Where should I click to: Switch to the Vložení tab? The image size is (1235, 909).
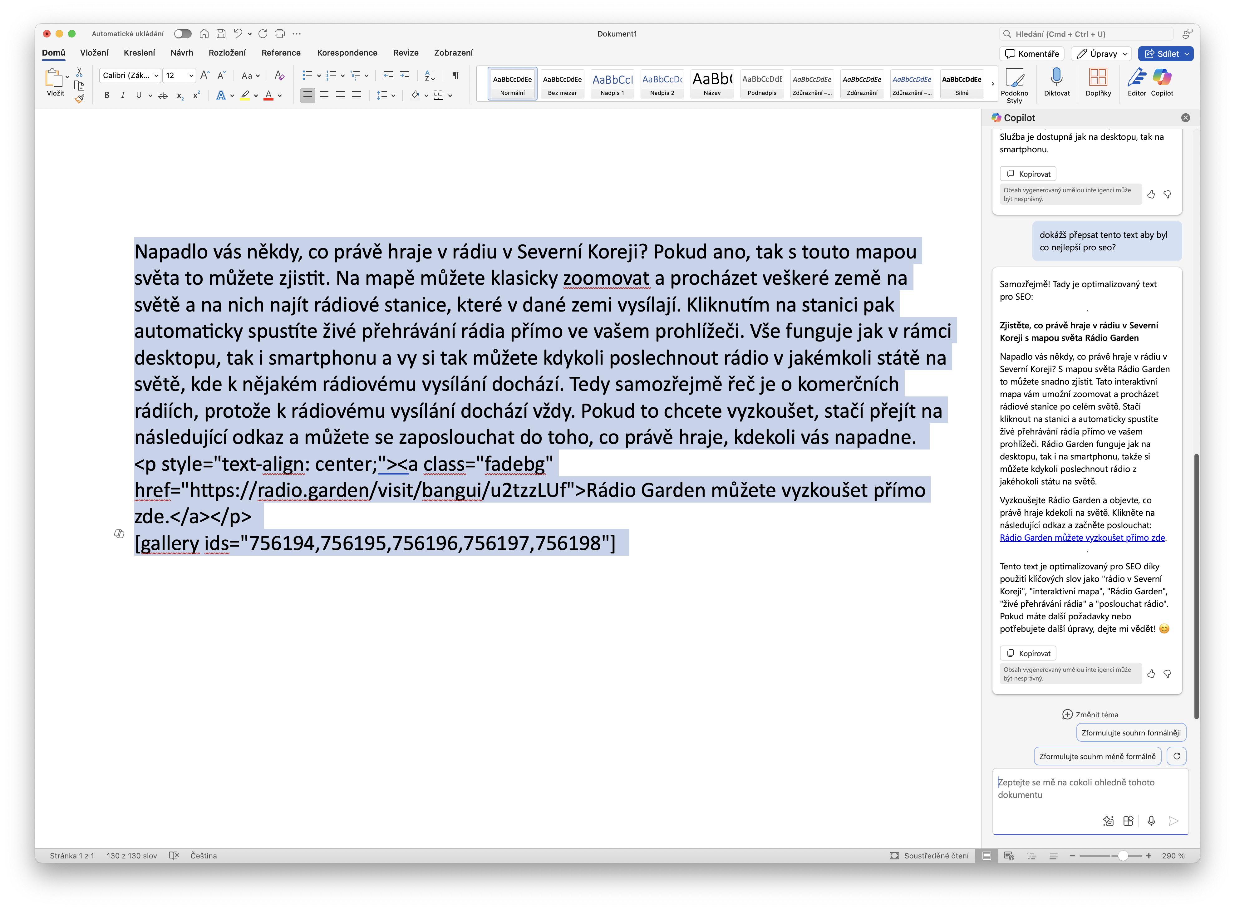click(x=94, y=52)
